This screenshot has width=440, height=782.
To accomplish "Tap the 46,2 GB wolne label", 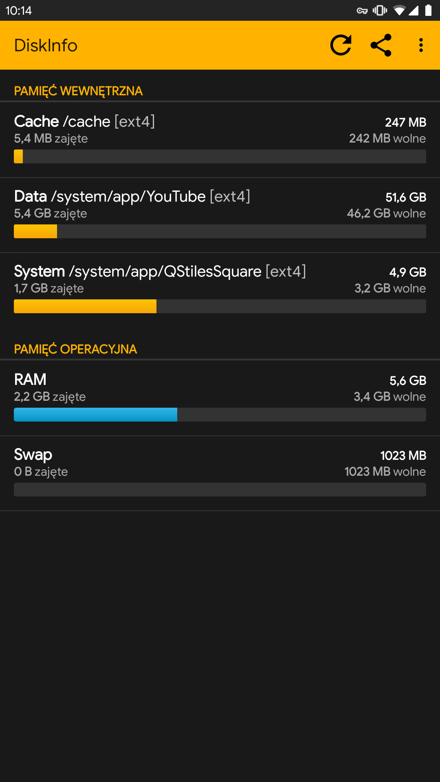I will tap(386, 213).
